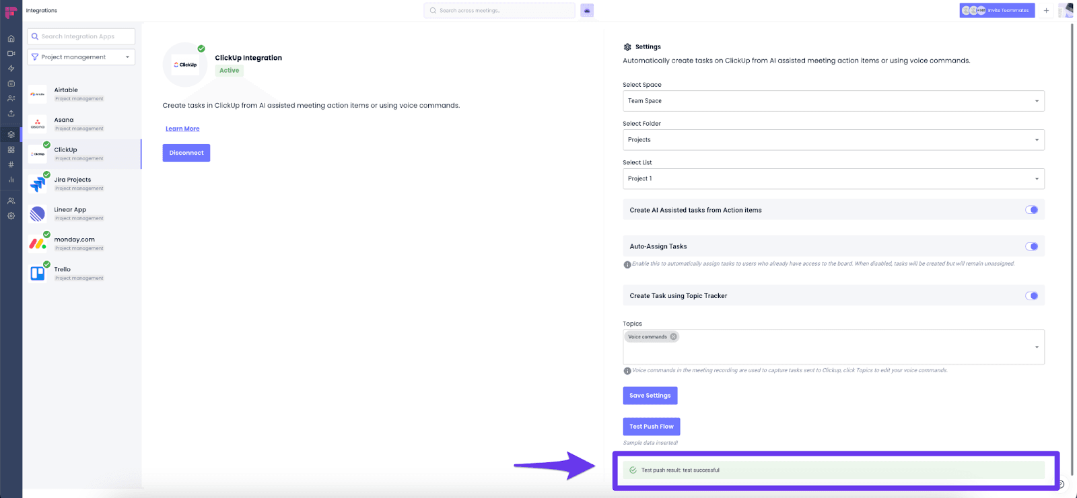Expand the Topics multi-select dropdown arrow
The image size is (1077, 498).
[1037, 347]
